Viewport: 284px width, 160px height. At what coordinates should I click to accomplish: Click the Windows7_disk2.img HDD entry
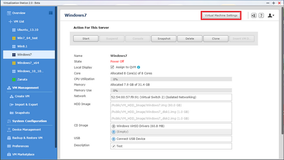[150, 118]
